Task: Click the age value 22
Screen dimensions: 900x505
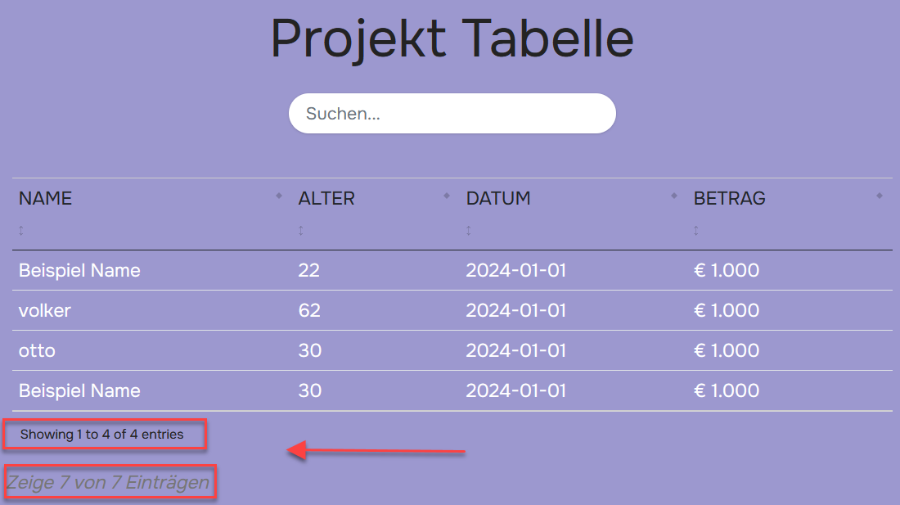Action: coord(309,270)
